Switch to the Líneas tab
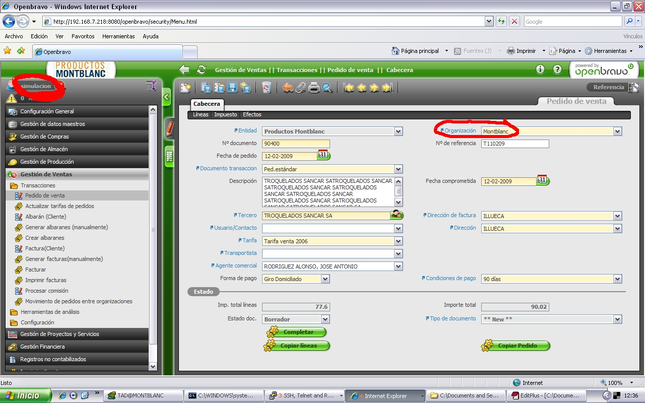This screenshot has height=403, width=645. (x=201, y=114)
